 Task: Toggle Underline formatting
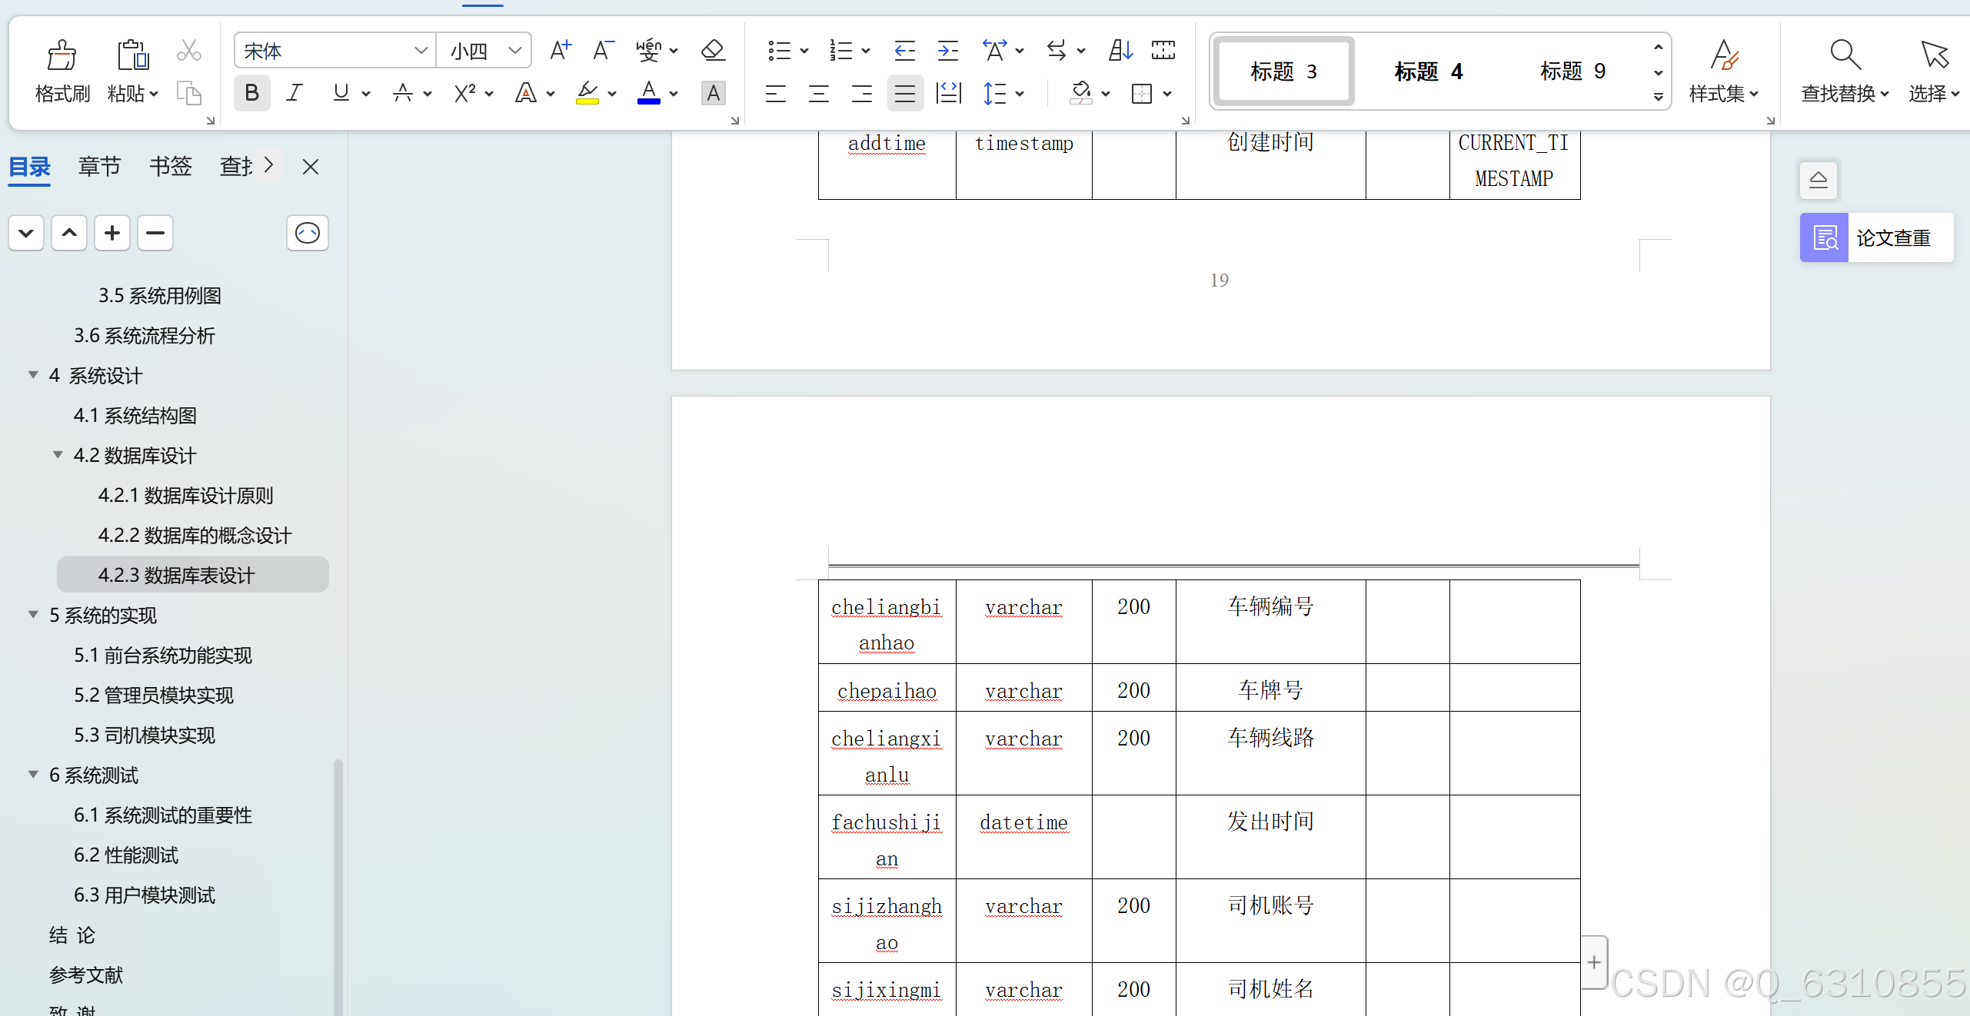coord(341,94)
